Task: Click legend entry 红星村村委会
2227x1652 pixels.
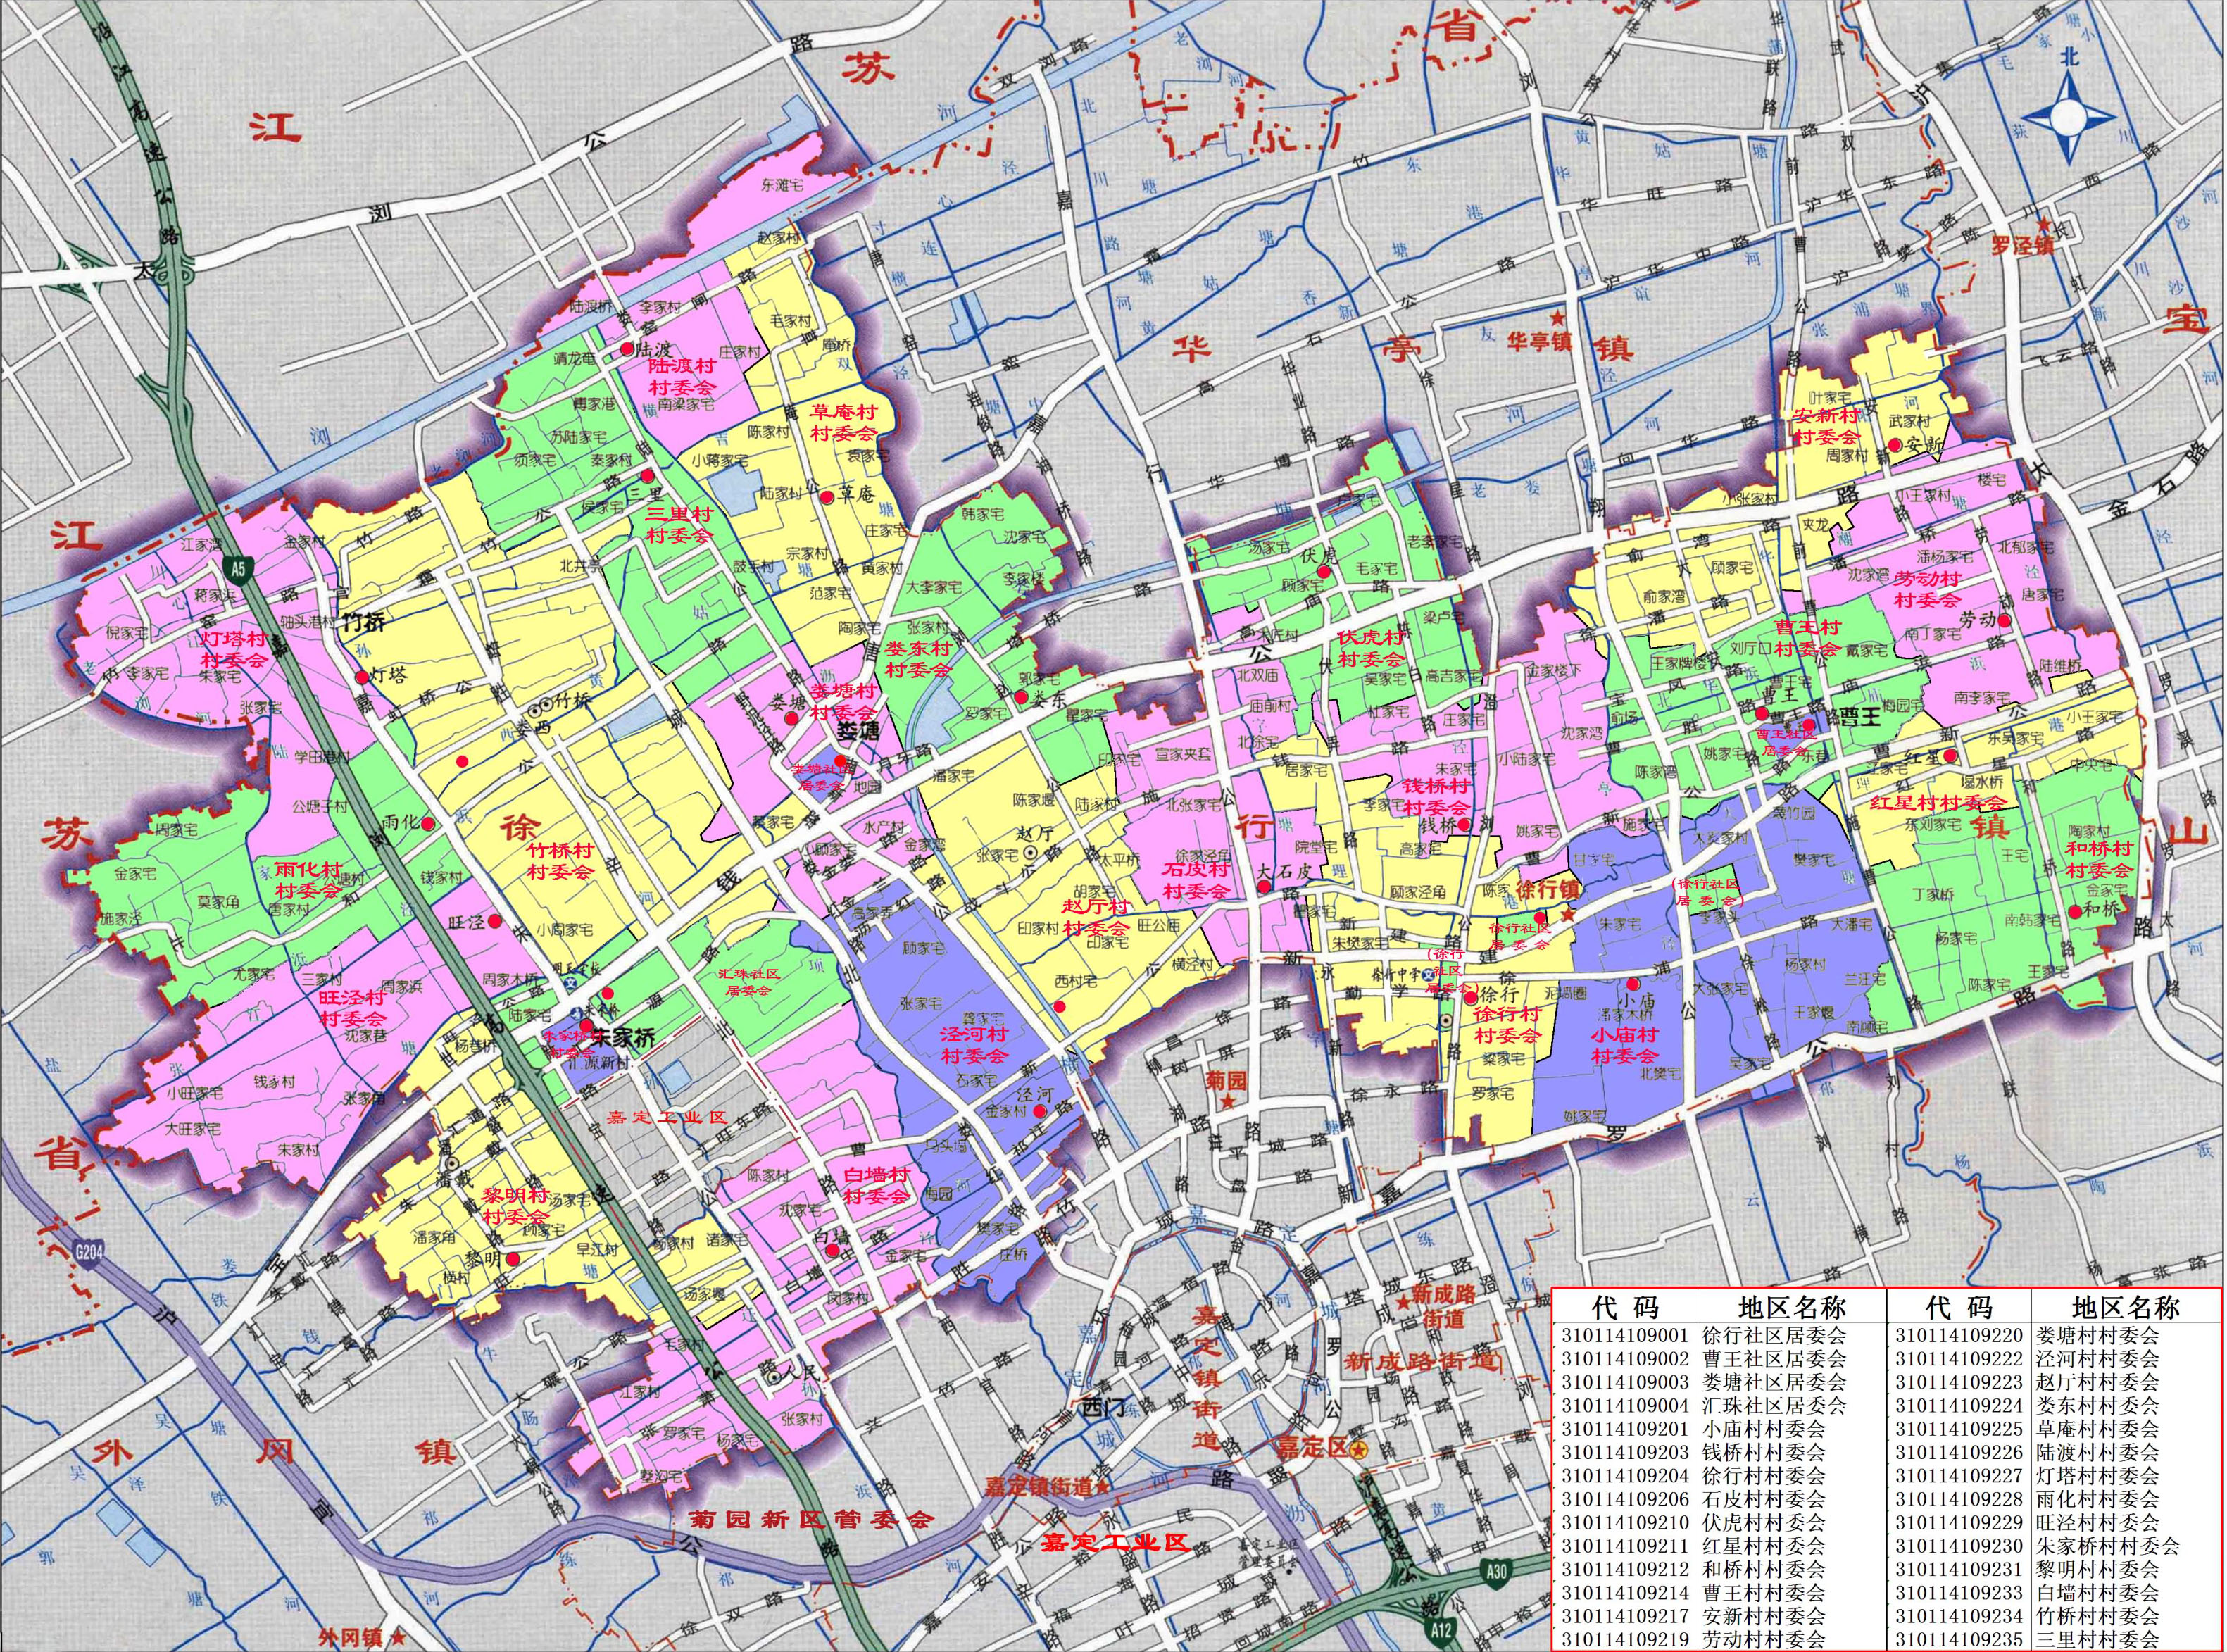Action: (1764, 1545)
